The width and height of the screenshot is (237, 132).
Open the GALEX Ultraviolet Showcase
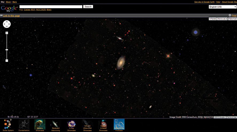coord(87,125)
